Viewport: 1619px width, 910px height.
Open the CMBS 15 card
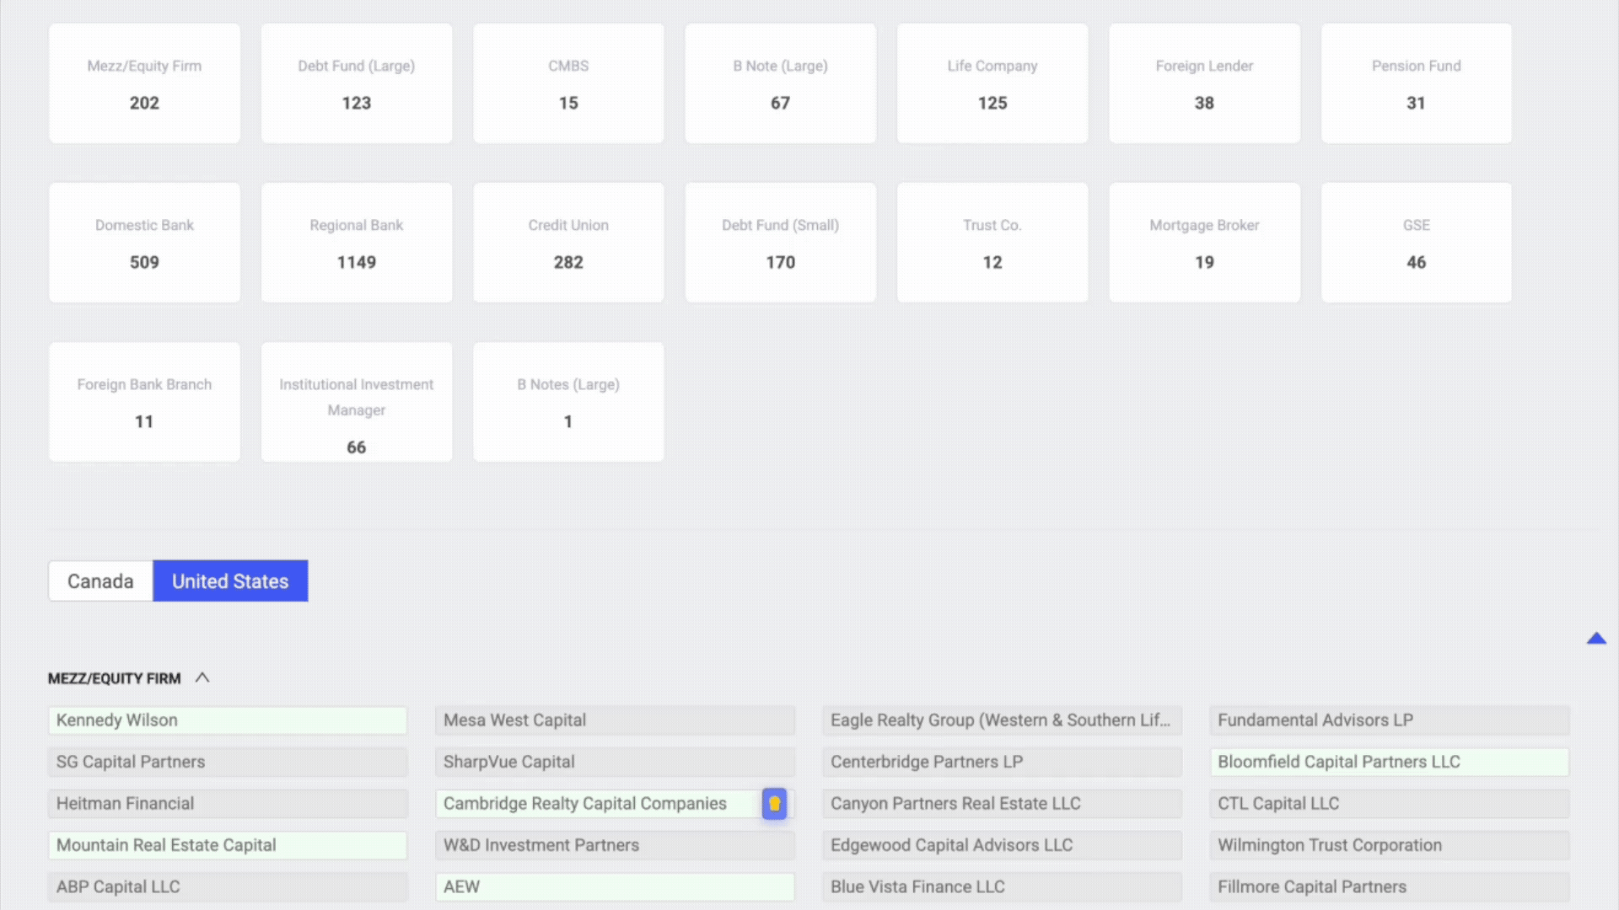tap(568, 83)
